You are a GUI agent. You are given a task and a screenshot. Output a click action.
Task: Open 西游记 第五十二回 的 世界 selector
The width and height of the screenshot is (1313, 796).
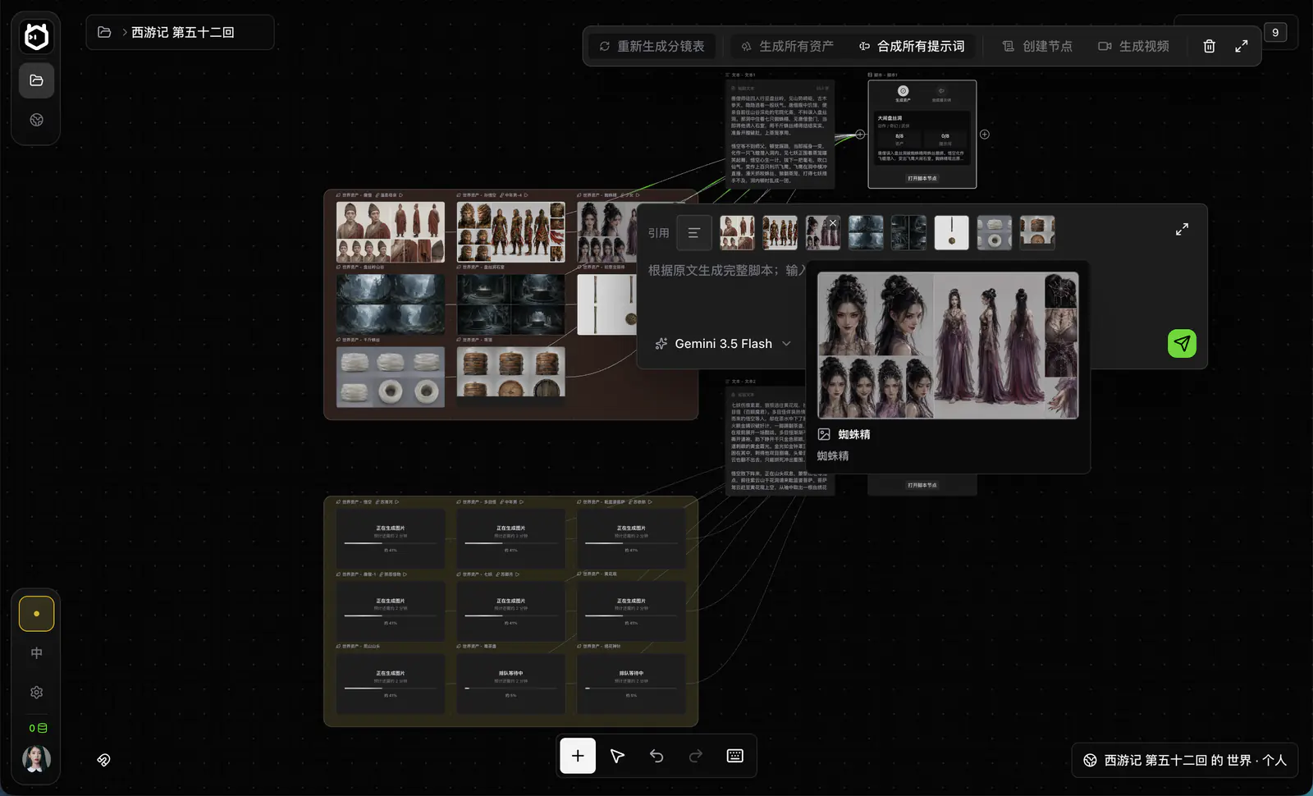(x=1185, y=761)
